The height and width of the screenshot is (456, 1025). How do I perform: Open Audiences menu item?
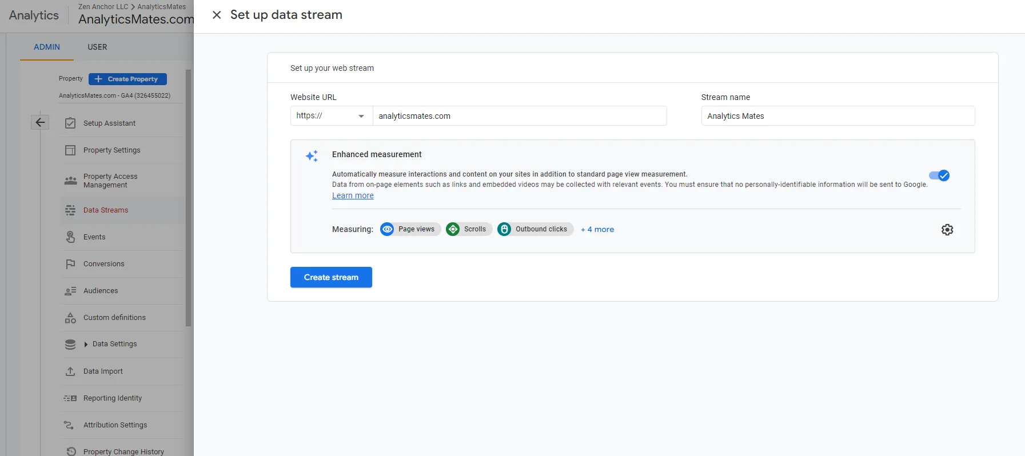(101, 291)
